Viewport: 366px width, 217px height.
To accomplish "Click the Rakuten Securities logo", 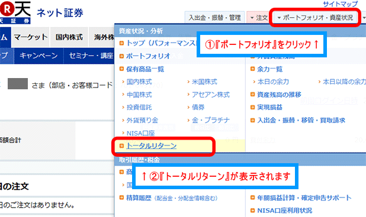I will [15, 12].
